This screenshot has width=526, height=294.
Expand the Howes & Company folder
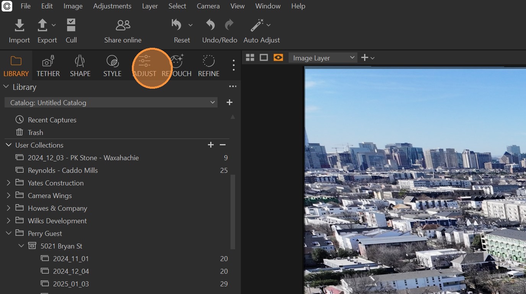(x=8, y=208)
